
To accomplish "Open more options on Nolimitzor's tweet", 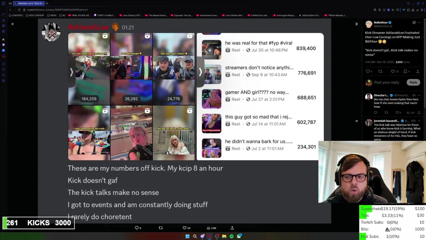I will point(419,23).
